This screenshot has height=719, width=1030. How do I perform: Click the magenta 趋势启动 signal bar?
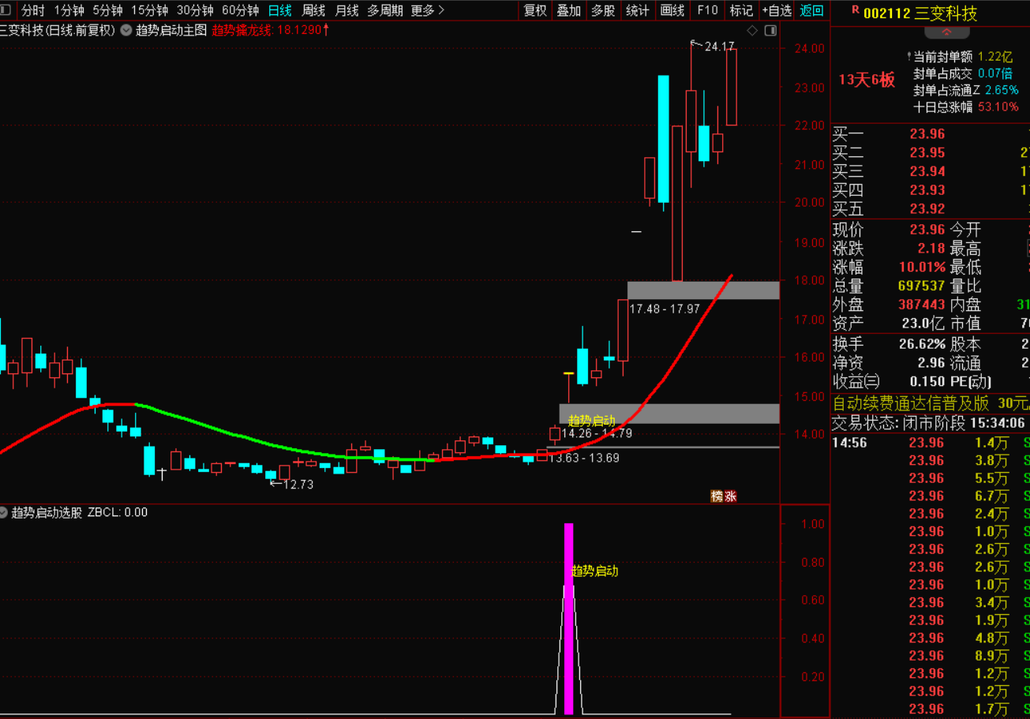tap(568, 618)
